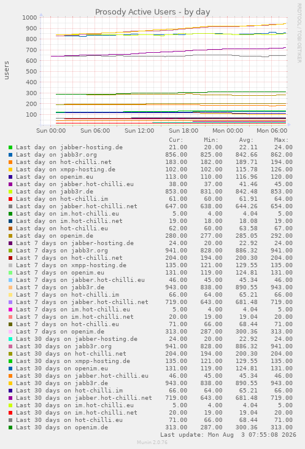
Task: Click the 'Last update: Mon Aug 3 07:55:08 2026' text
Action: (228, 435)
